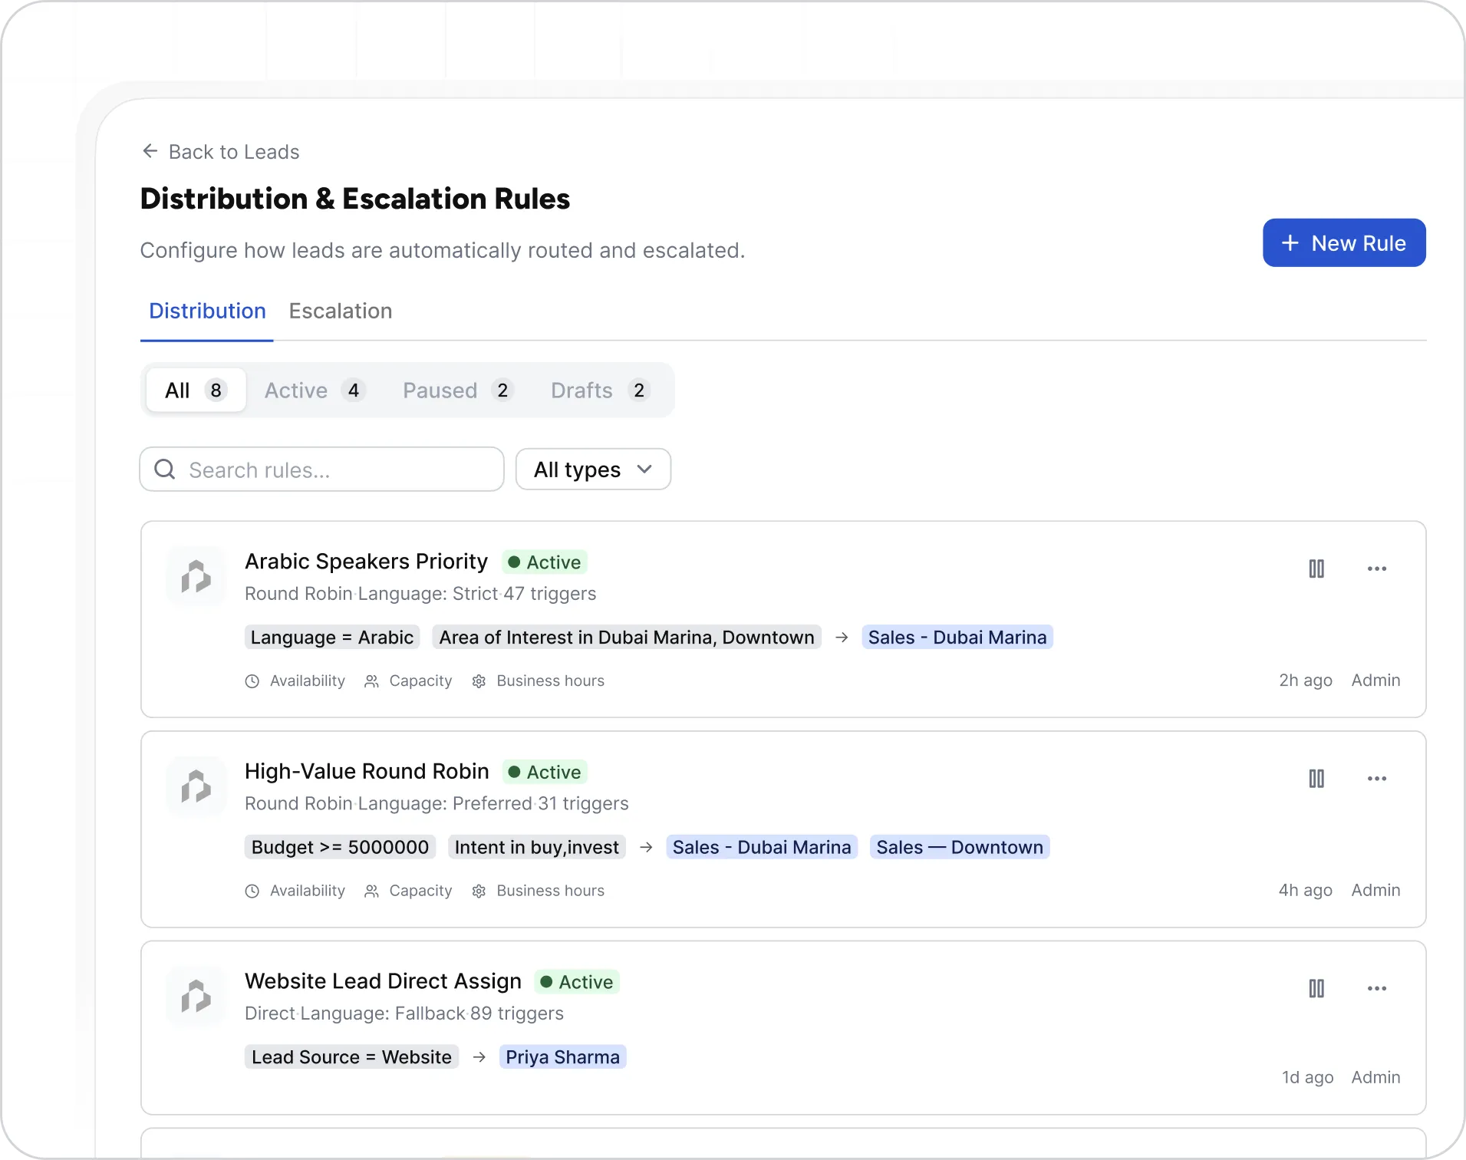Click Sales - Dubai Marina tag in Arabic rule
This screenshot has height=1160, width=1466.
tap(957, 638)
